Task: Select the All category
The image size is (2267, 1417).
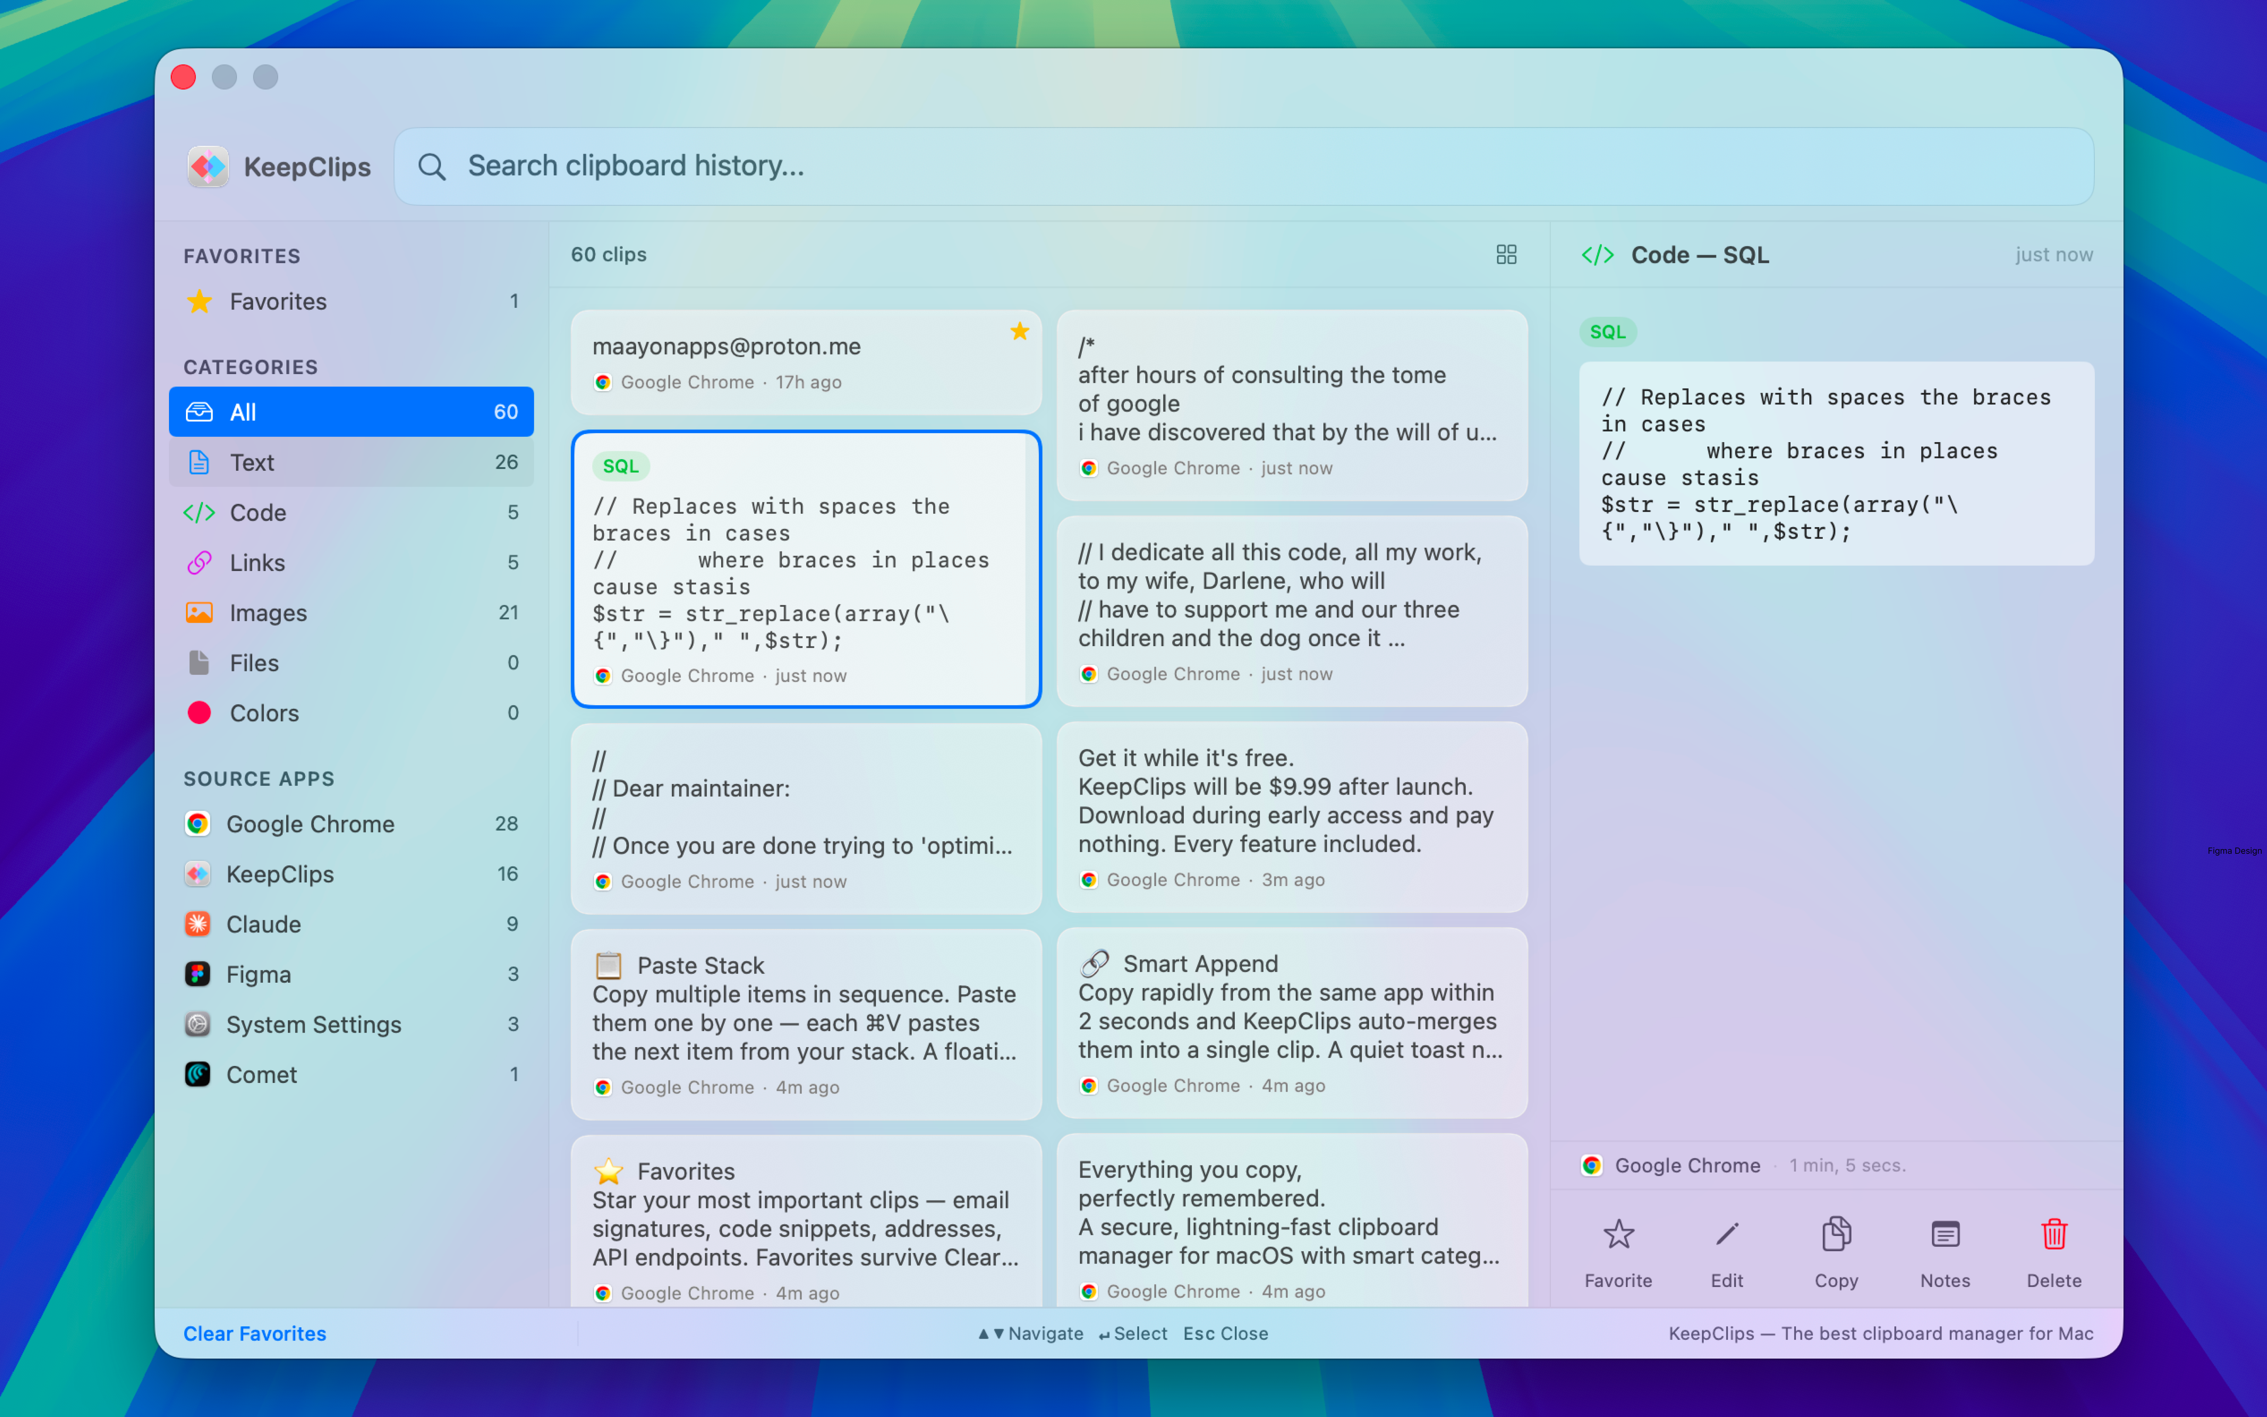Action: (x=351, y=411)
